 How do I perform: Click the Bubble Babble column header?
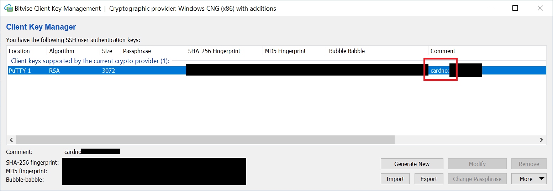(347, 51)
